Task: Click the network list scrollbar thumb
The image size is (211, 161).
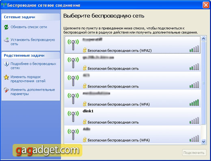Action: click(203, 83)
